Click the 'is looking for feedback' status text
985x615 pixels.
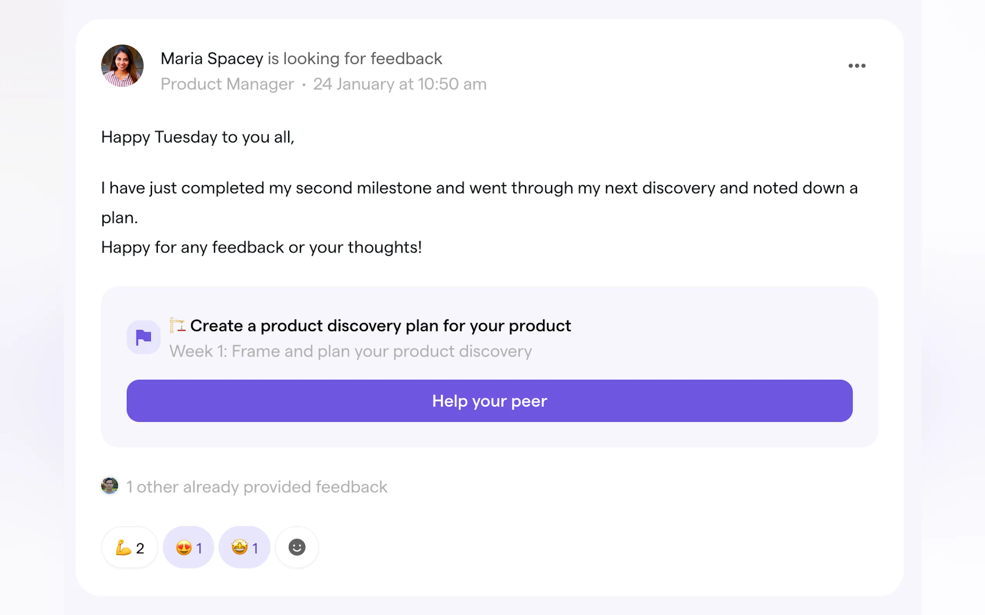(355, 58)
